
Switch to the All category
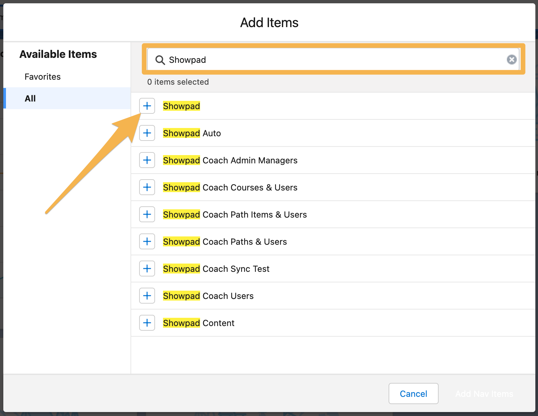30,98
